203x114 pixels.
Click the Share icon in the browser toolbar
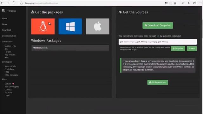[194, 3]
